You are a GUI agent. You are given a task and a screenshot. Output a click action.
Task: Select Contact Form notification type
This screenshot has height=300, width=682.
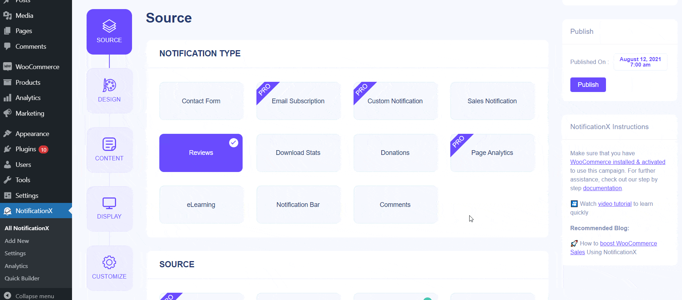[x=201, y=101]
